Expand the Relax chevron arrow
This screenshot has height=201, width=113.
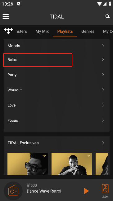click(x=103, y=59)
